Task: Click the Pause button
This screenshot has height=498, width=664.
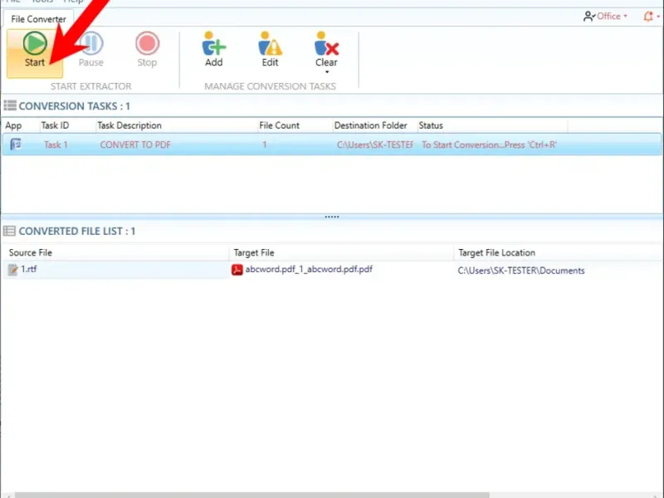Action: [91, 50]
